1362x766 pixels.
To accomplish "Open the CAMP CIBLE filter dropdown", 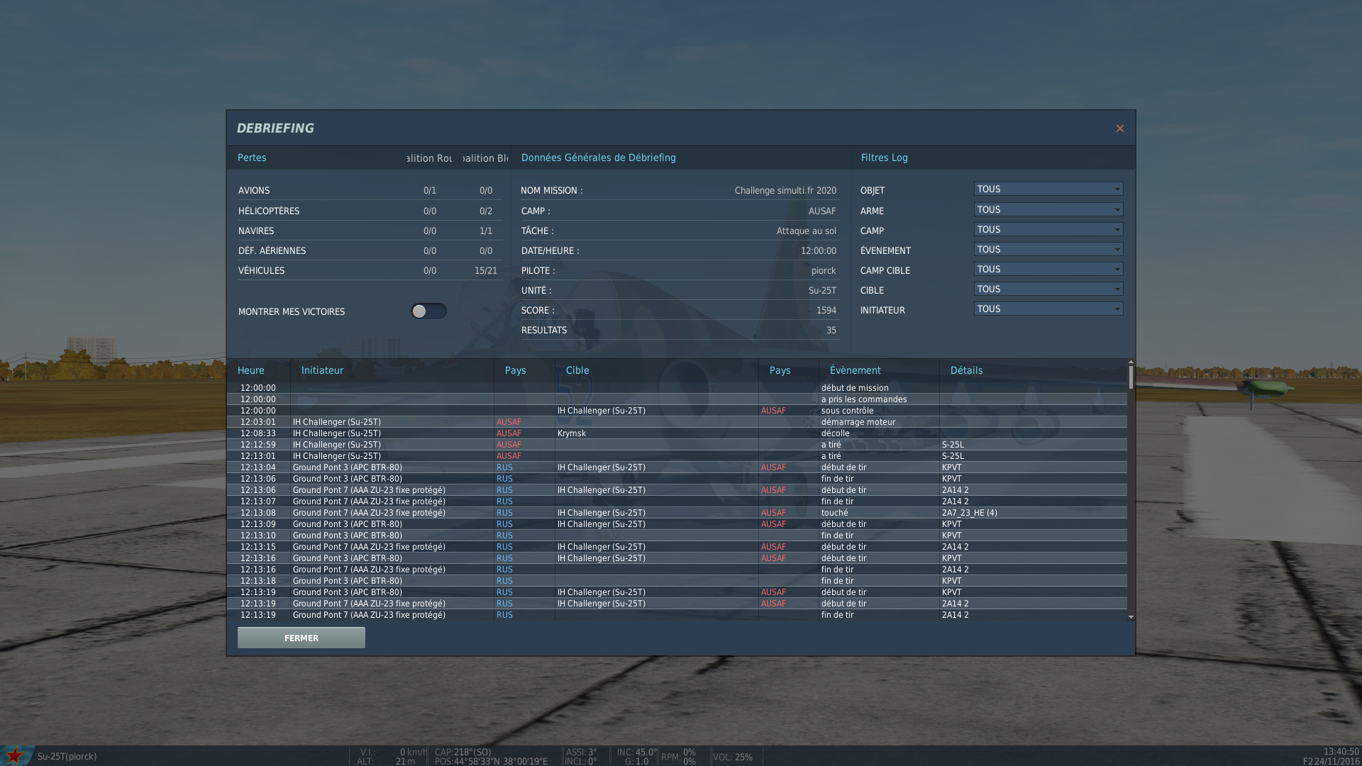I will [1117, 270].
